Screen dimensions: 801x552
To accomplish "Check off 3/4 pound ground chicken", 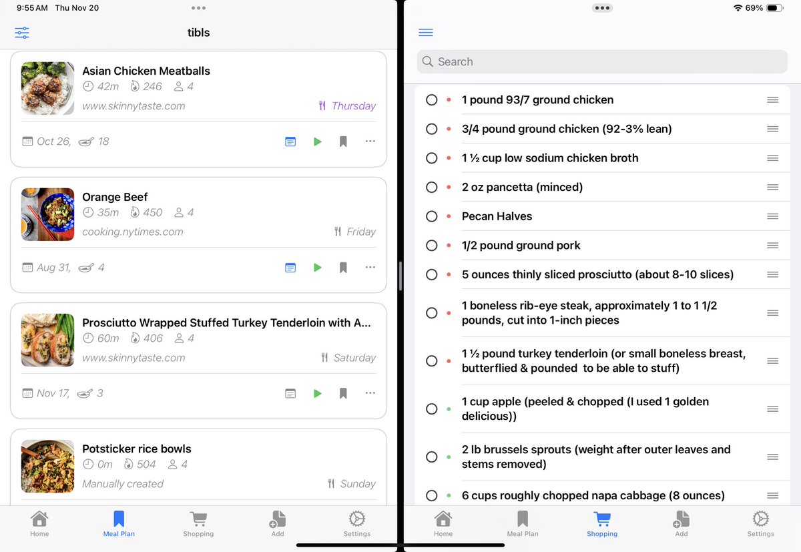I will coord(431,129).
